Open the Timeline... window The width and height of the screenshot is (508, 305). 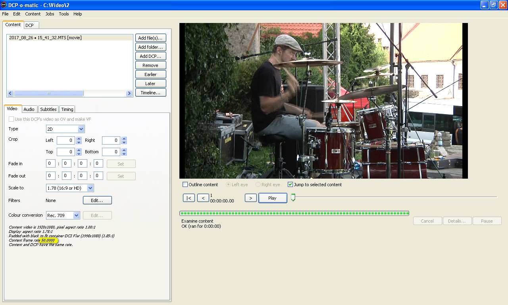(x=150, y=93)
